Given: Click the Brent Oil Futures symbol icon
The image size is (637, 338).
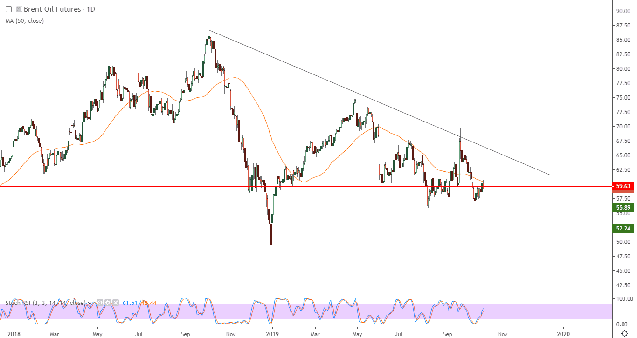Looking at the screenshot, I should pyautogui.click(x=19, y=9).
